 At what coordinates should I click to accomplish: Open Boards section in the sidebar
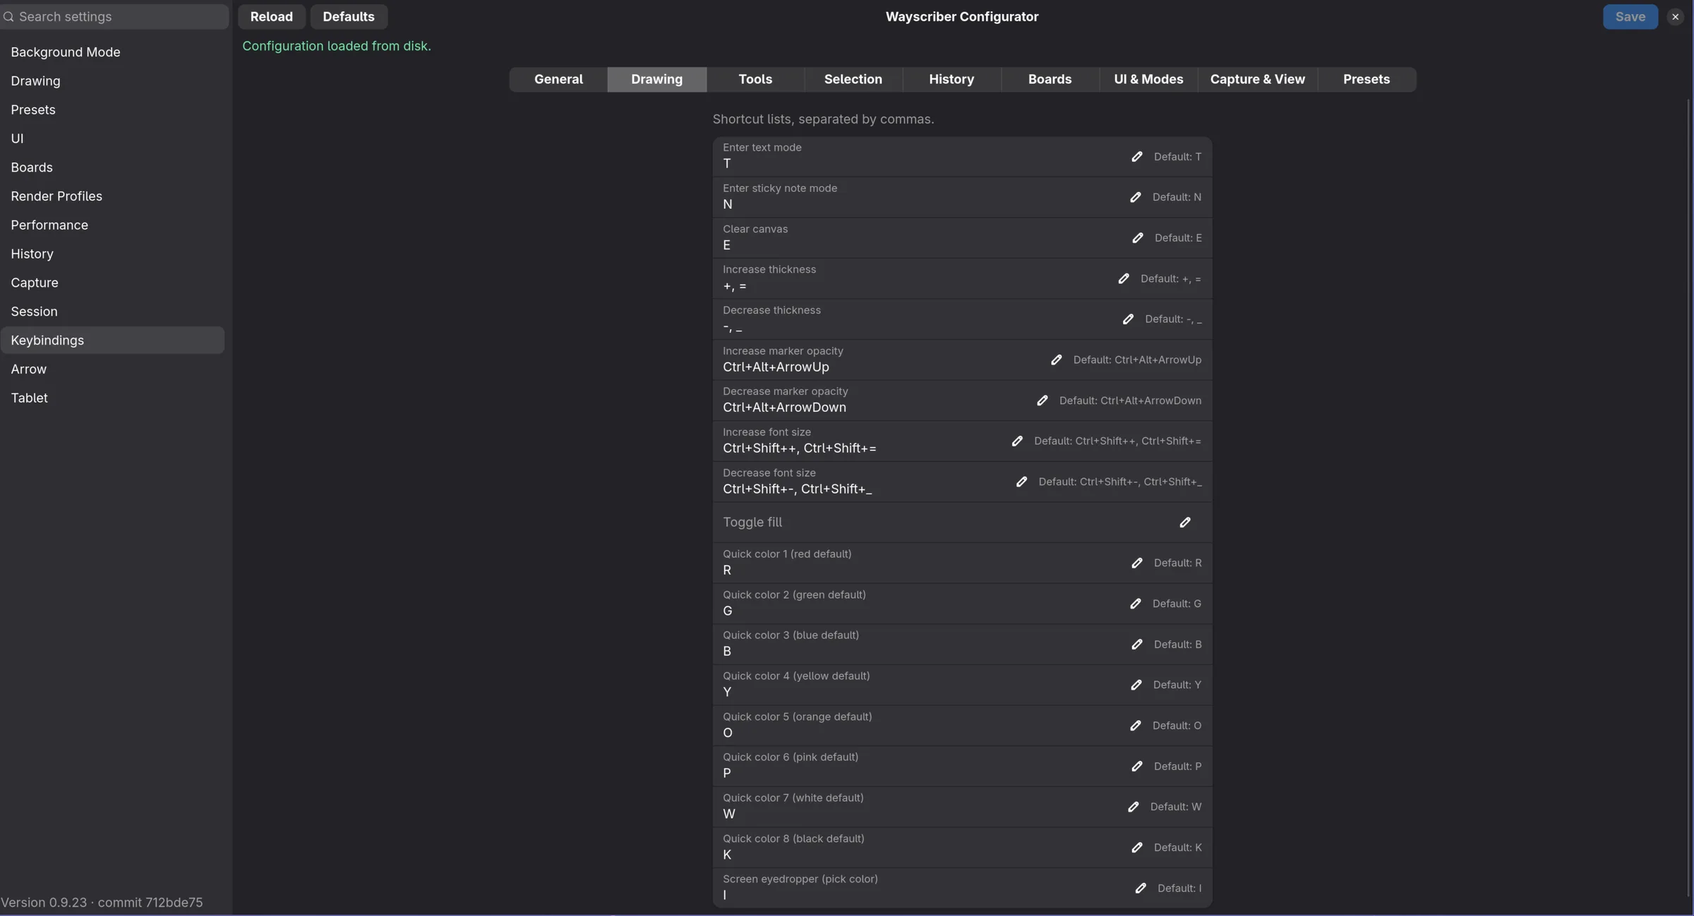point(112,168)
